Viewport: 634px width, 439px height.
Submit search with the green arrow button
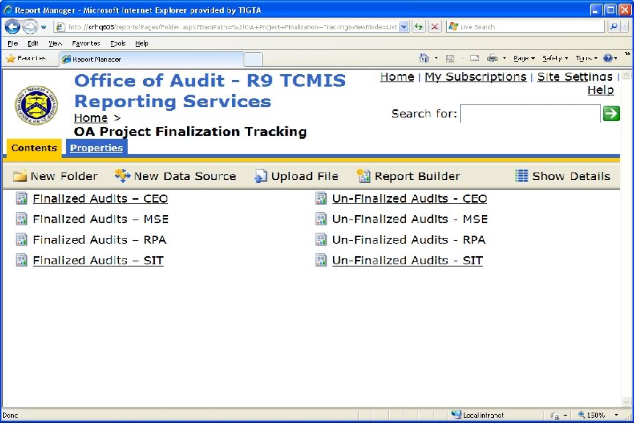pyautogui.click(x=611, y=113)
